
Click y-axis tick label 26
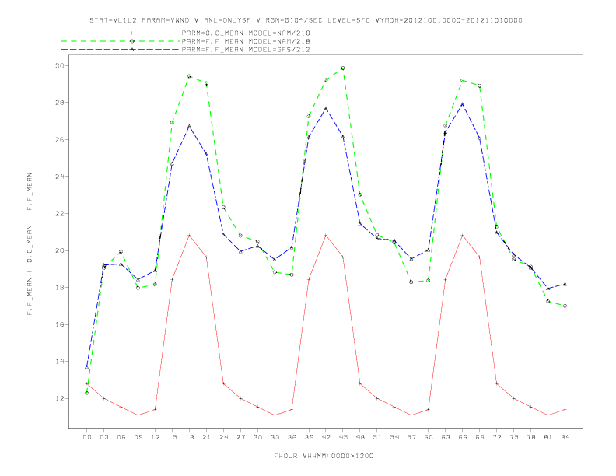59,140
